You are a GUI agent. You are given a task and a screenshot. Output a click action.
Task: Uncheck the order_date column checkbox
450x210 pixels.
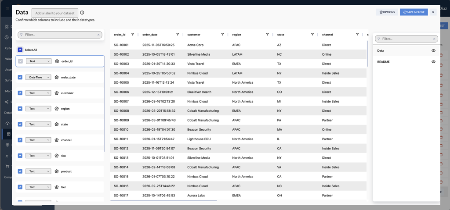[x=20, y=77]
